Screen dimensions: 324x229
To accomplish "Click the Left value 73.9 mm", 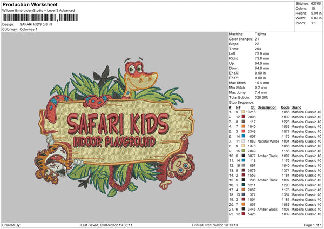I will coord(262,53).
